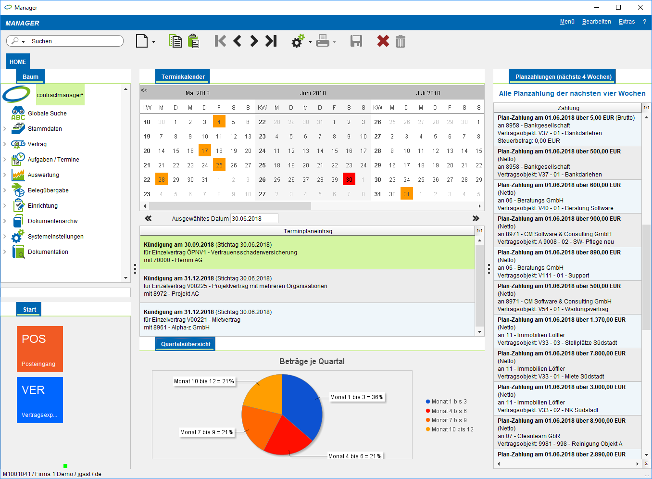
Task: Click the gear settings icon in toolbar
Action: click(x=298, y=41)
